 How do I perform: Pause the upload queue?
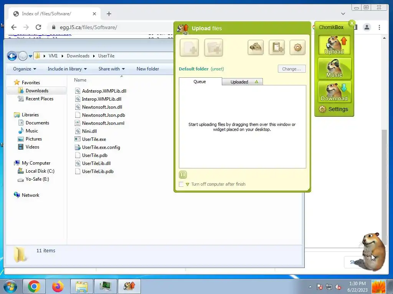pos(183,175)
